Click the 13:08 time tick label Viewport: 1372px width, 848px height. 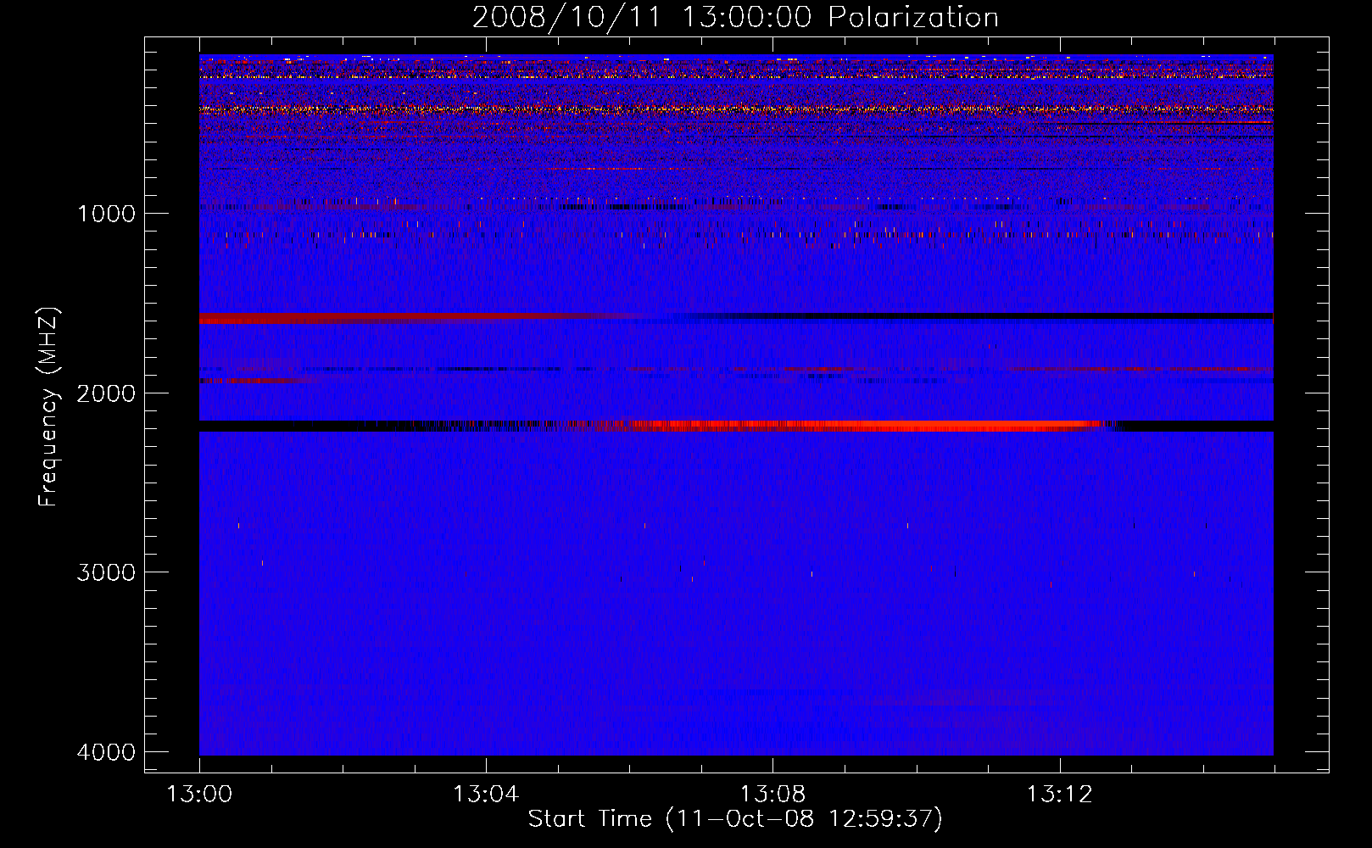click(772, 795)
